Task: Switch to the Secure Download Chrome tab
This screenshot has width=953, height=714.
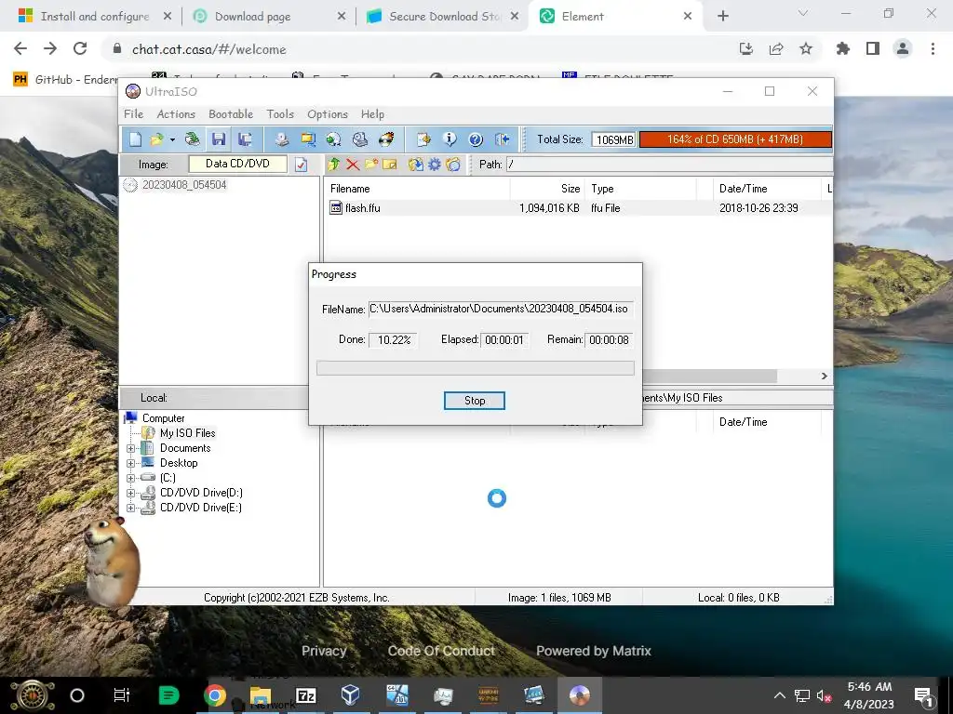Action: (443, 17)
